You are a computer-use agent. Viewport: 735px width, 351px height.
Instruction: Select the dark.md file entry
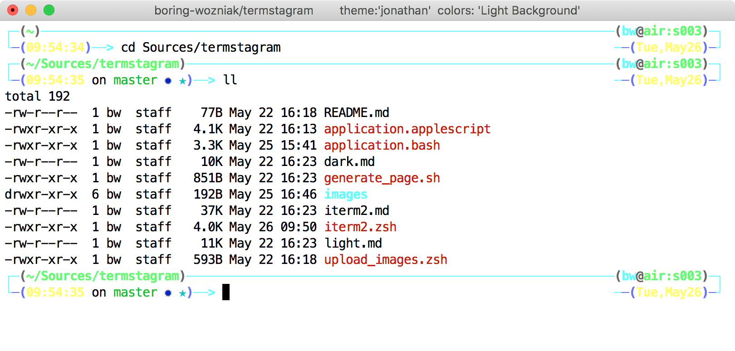click(x=349, y=162)
